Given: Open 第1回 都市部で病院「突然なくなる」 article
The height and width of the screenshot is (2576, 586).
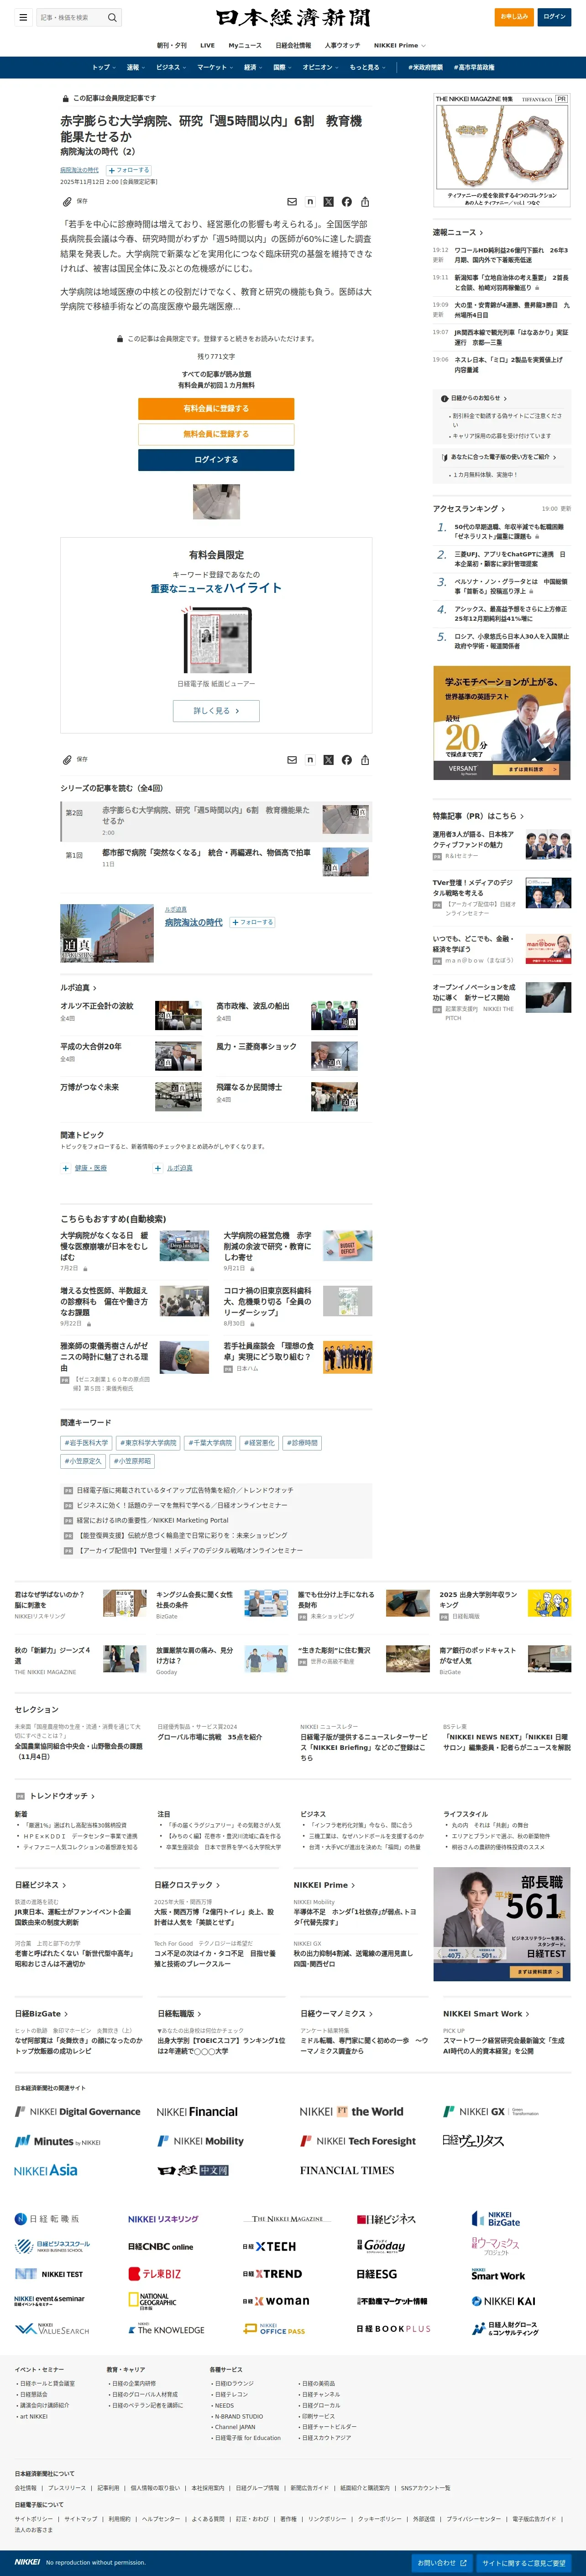Looking at the screenshot, I should (x=206, y=853).
